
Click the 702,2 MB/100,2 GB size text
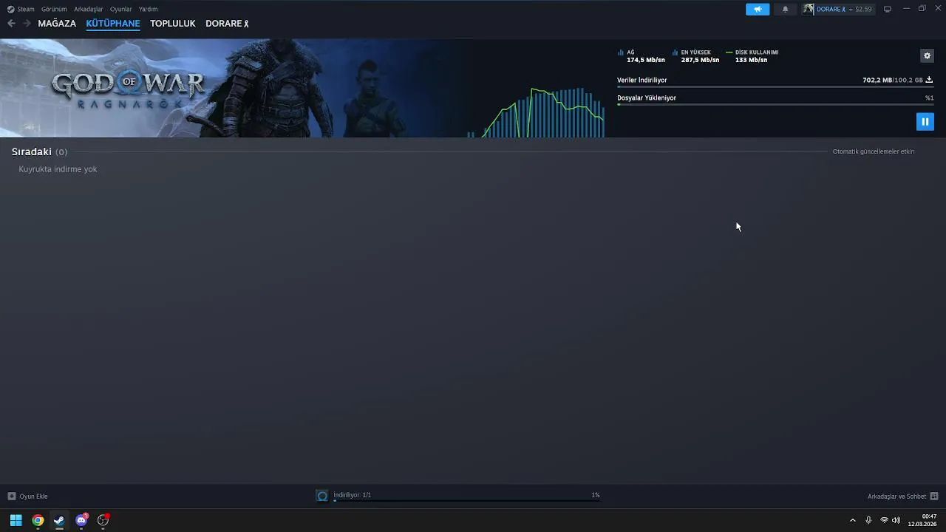pos(893,80)
